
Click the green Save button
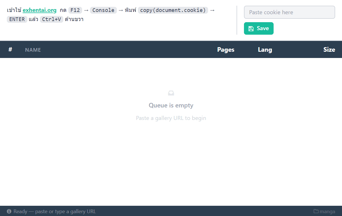258,28
